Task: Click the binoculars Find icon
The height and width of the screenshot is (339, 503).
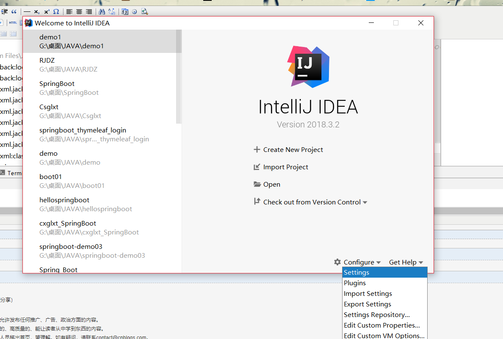Action: tap(102, 12)
